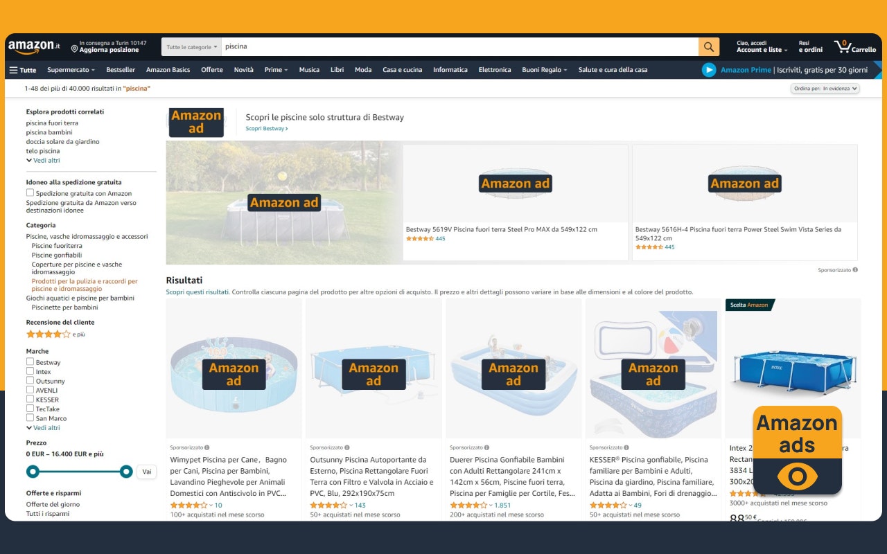887x554 pixels.
Task: Click the 1.851 reviews count link
Action: click(502, 506)
